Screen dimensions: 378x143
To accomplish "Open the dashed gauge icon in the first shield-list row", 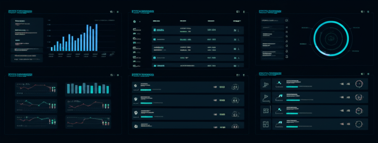I will [235, 87].
